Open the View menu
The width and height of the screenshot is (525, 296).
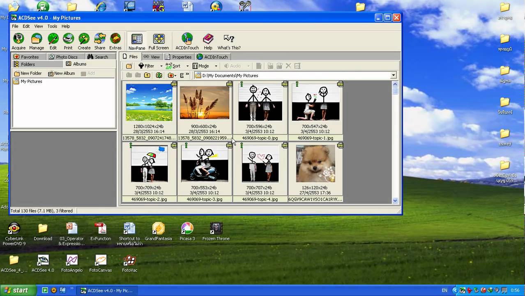click(39, 26)
